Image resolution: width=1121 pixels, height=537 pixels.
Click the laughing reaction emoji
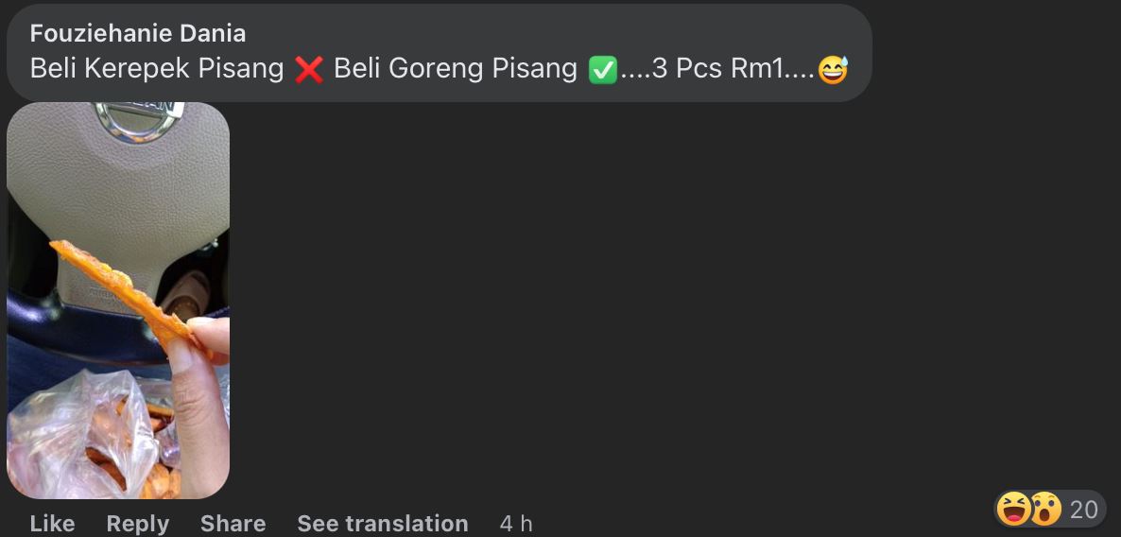(1013, 509)
